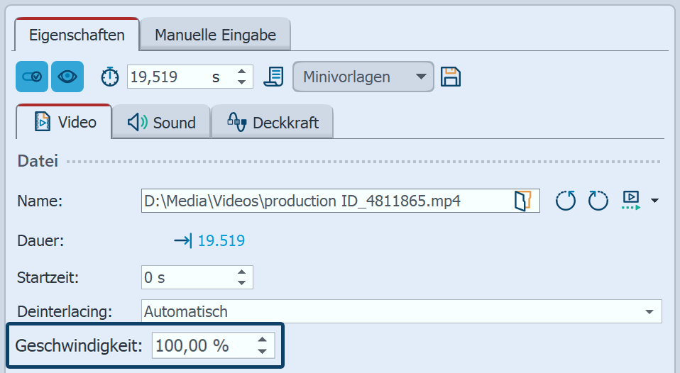Browse for video file via folder icon
This screenshot has height=373, width=680.
(522, 201)
